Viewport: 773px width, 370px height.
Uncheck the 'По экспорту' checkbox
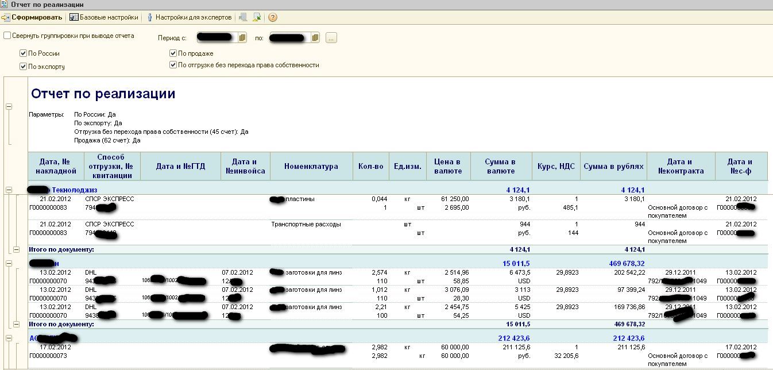point(24,67)
